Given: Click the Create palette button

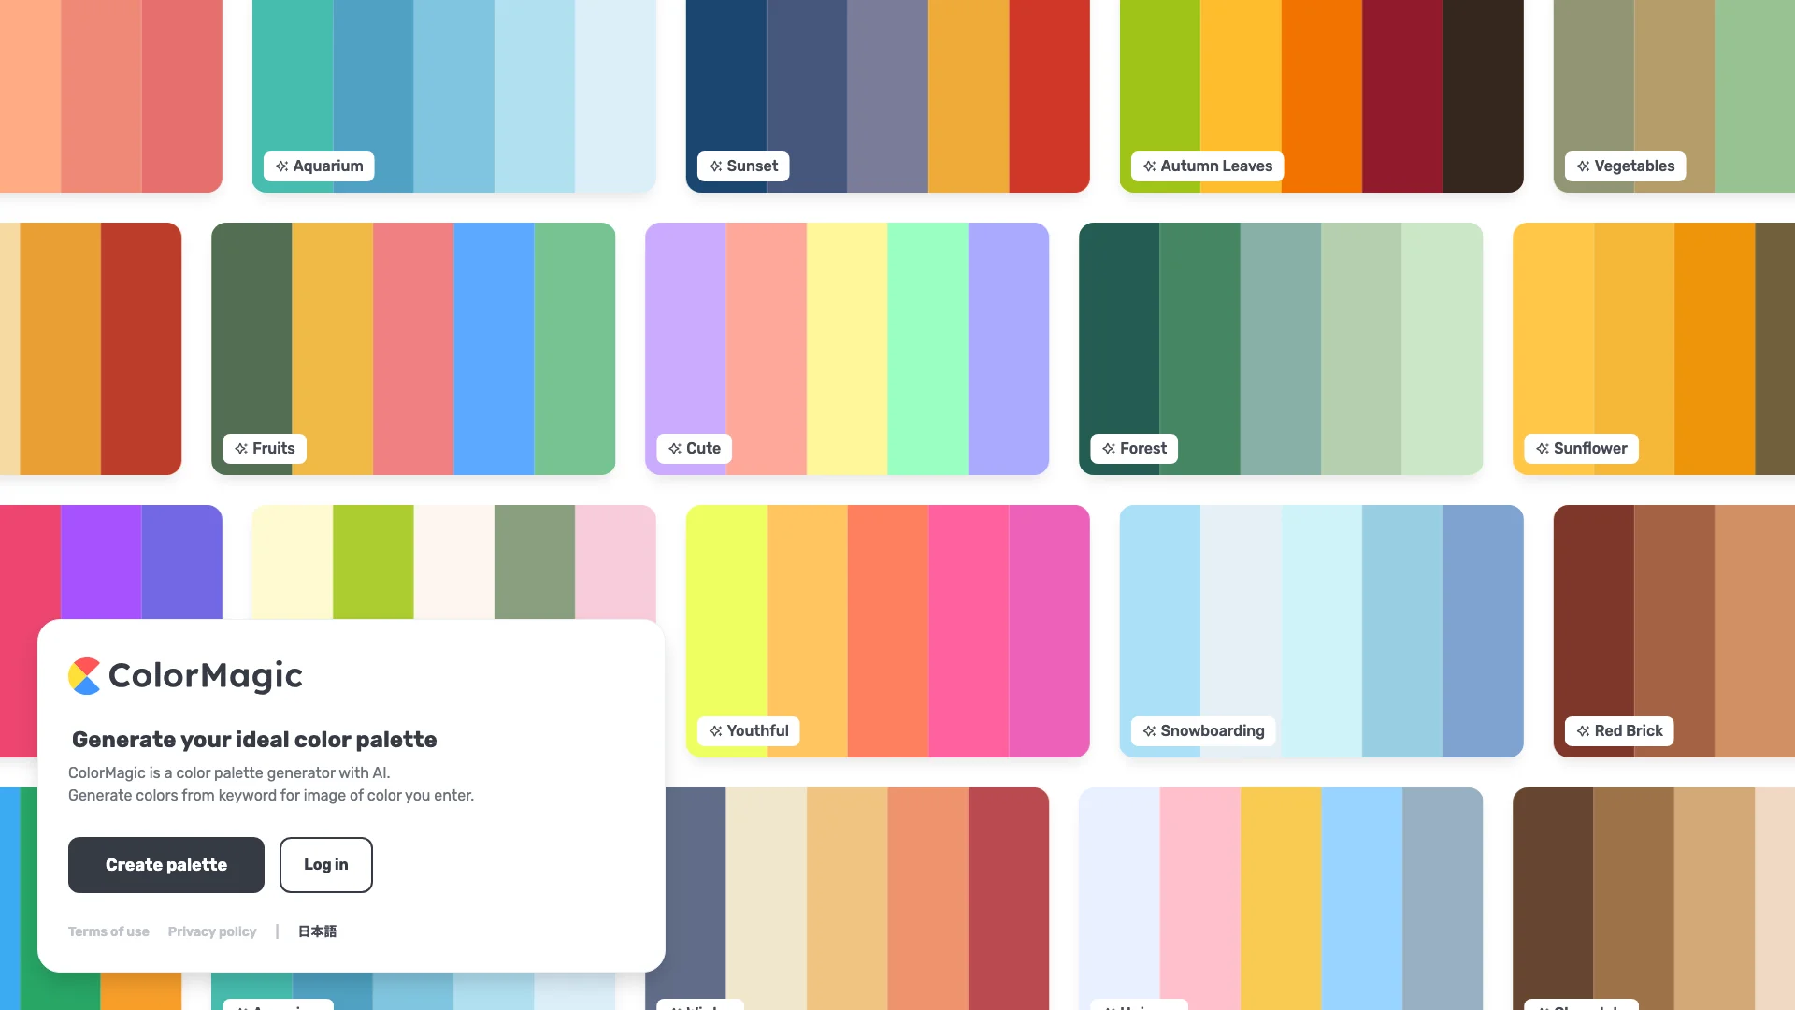Looking at the screenshot, I should coord(166,864).
